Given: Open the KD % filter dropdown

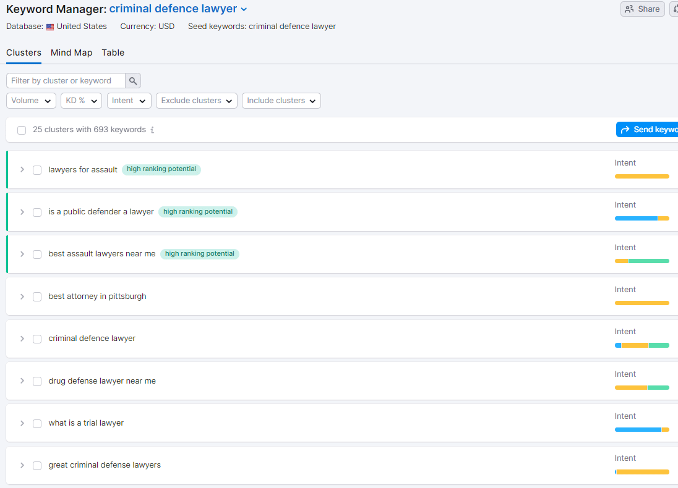Looking at the screenshot, I should point(81,100).
